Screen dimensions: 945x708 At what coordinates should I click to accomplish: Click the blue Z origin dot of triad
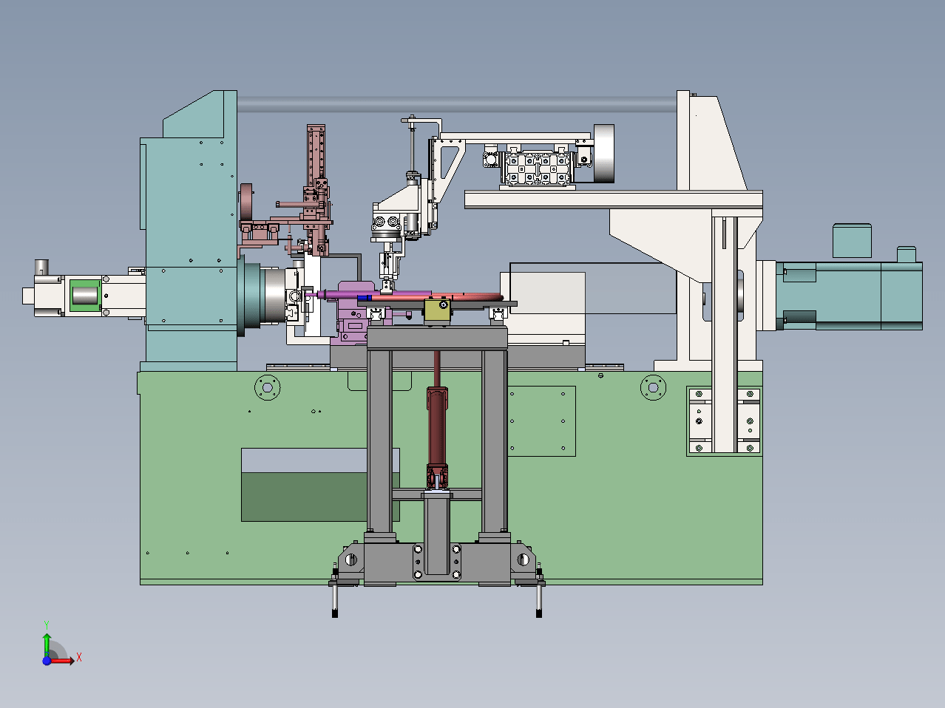[x=47, y=661]
